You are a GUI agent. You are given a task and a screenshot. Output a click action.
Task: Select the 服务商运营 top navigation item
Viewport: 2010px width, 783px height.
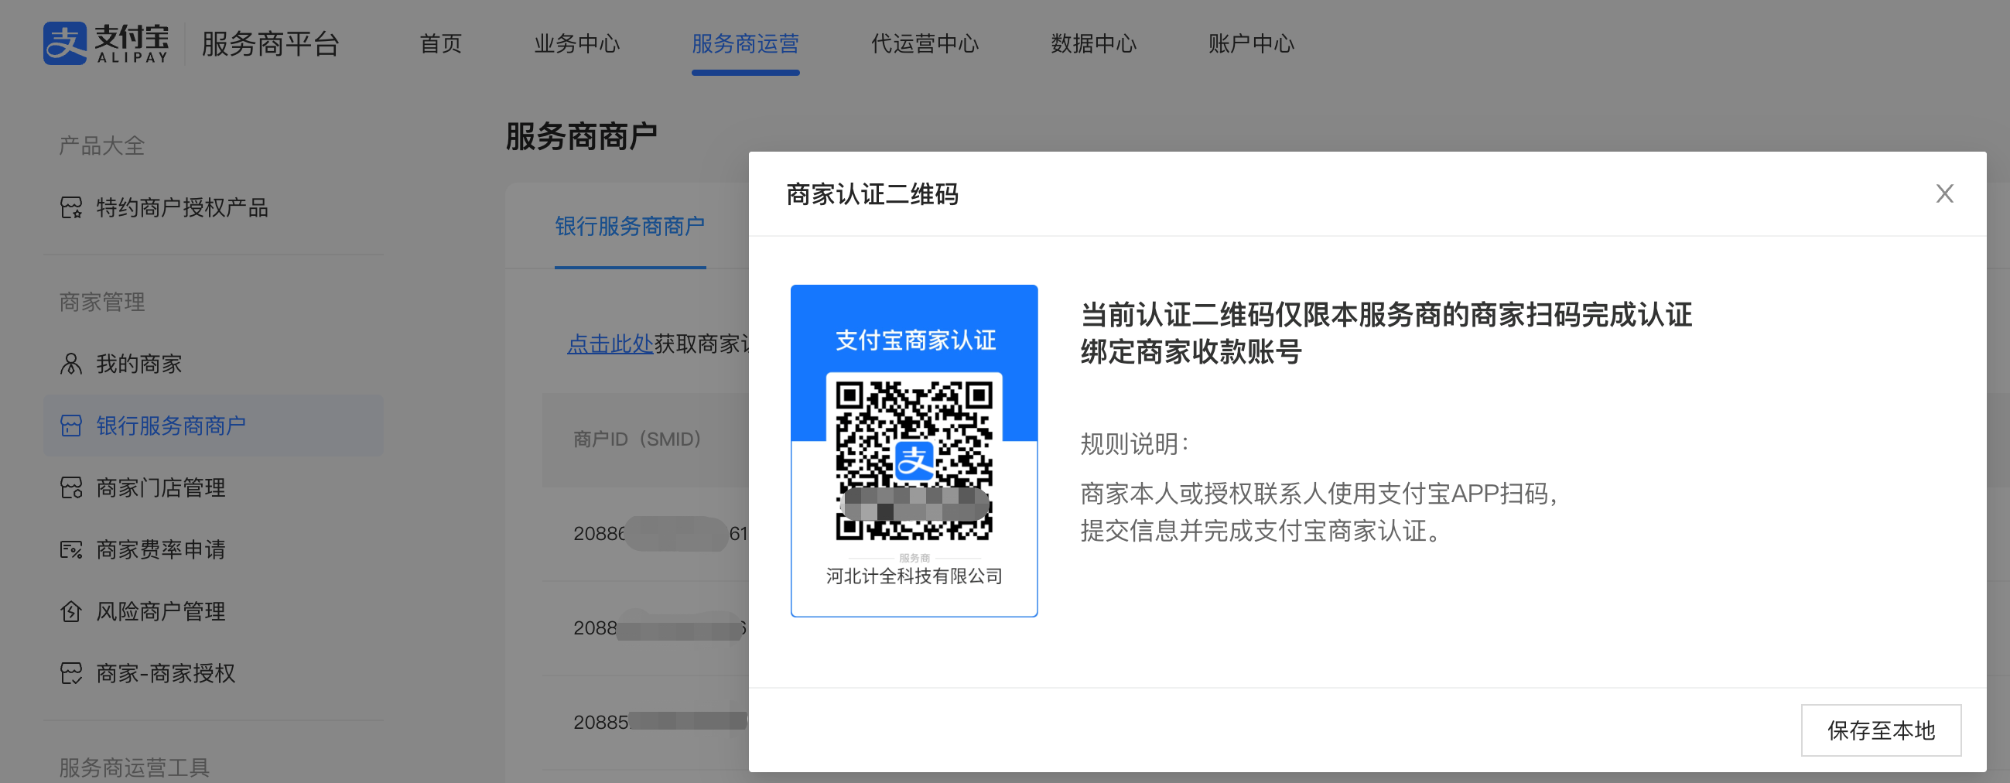tap(745, 44)
